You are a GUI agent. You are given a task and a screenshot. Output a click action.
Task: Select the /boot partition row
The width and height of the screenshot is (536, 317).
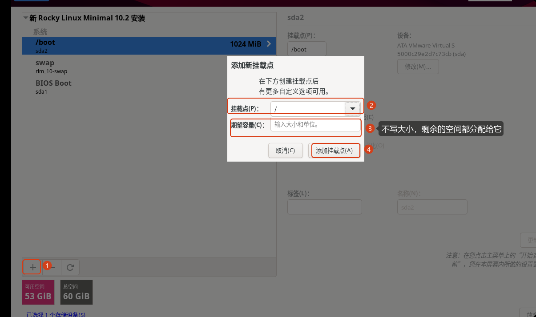[x=149, y=46]
